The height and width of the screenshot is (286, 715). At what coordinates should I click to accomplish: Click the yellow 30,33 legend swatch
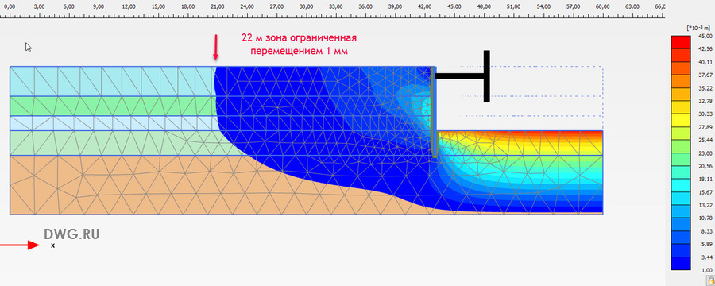(x=683, y=119)
